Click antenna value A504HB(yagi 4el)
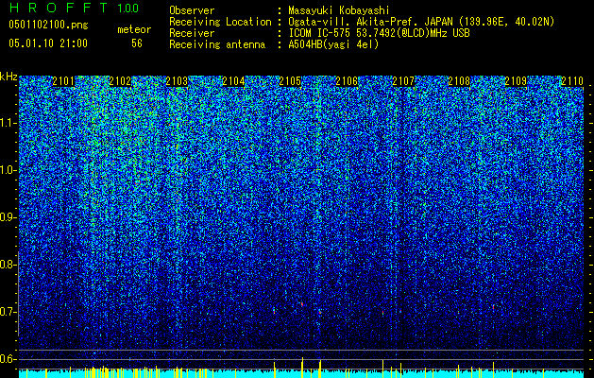 pyautogui.click(x=333, y=44)
